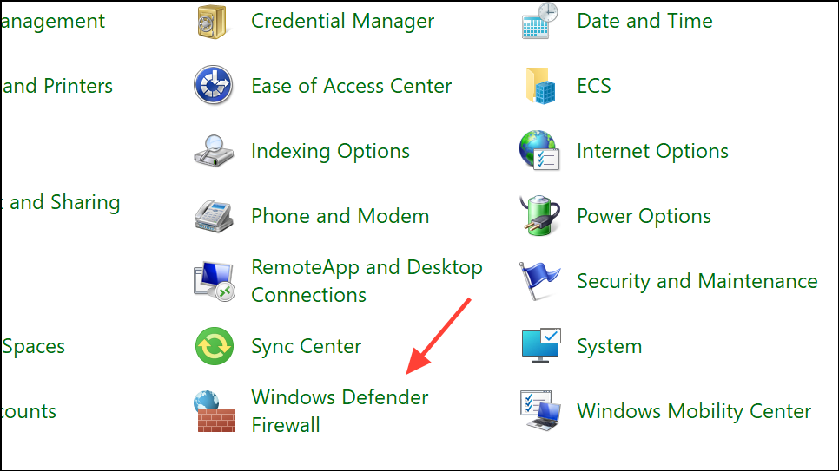Click the Internet Options globe icon
This screenshot has height=471, width=839.
[x=540, y=151]
